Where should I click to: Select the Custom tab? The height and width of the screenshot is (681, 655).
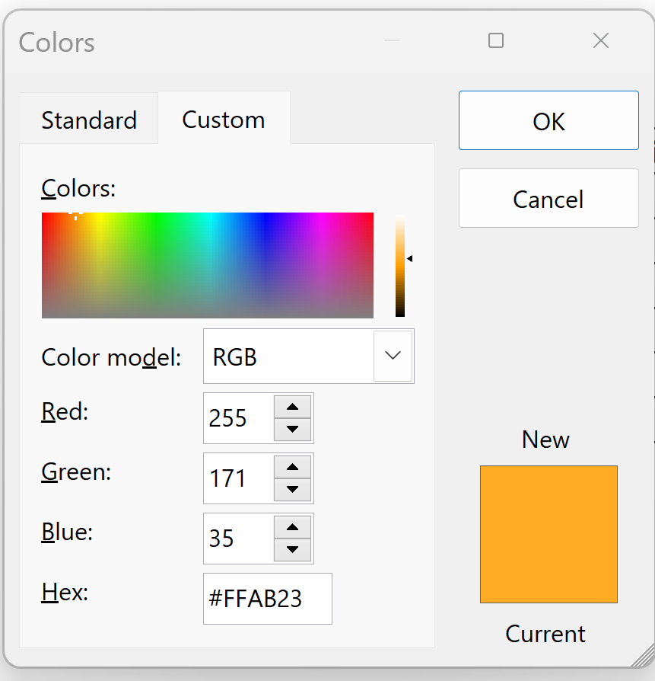224,120
